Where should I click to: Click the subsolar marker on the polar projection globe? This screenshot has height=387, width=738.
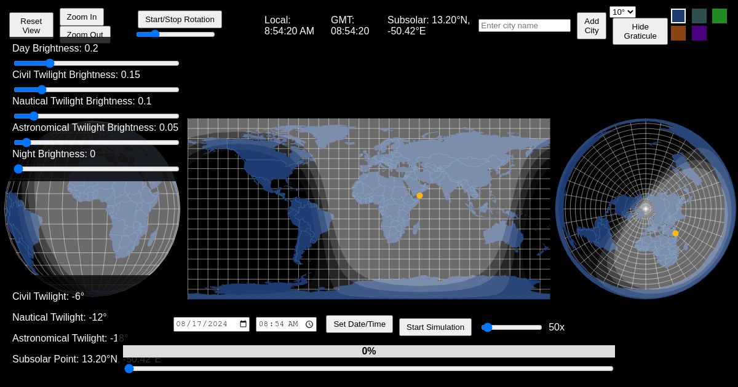click(675, 233)
